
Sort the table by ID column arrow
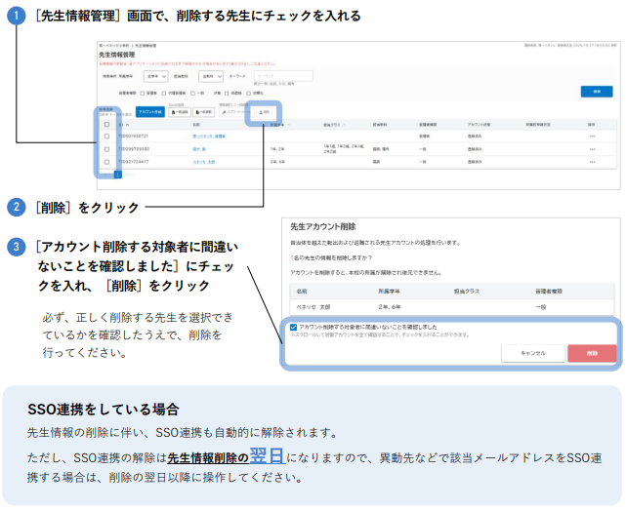tap(127, 125)
